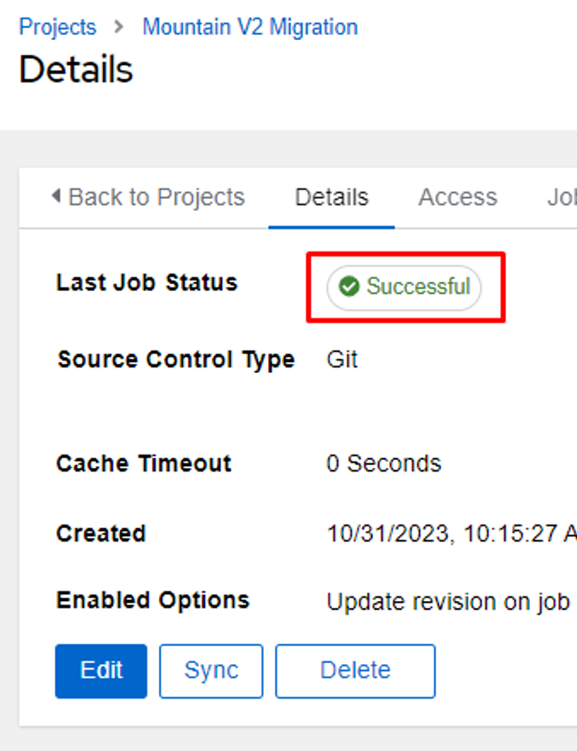Select the Details tab
Screen dimensions: 577x751
point(331,197)
